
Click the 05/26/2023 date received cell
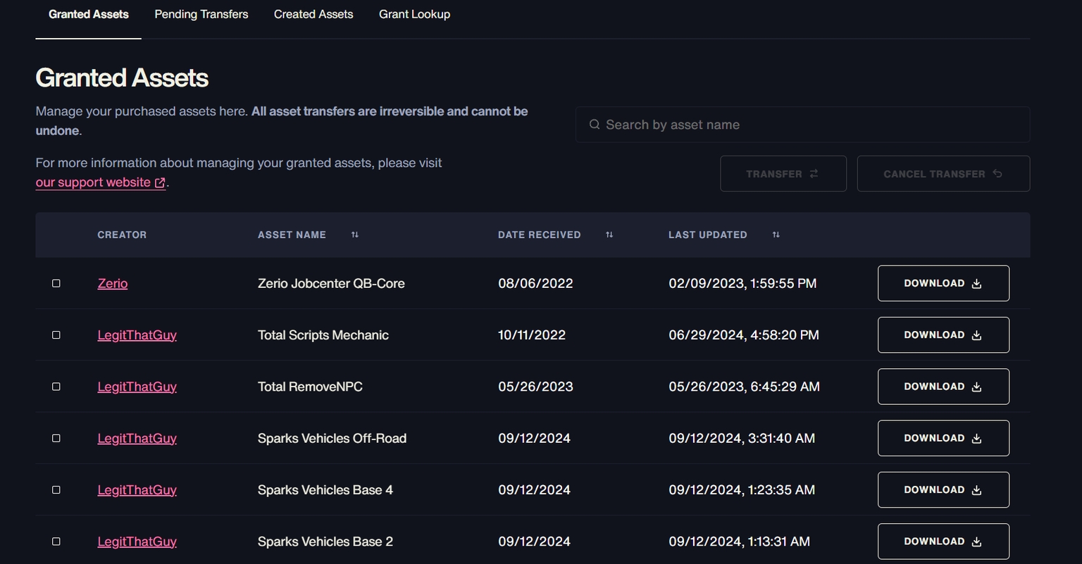pyautogui.click(x=535, y=387)
